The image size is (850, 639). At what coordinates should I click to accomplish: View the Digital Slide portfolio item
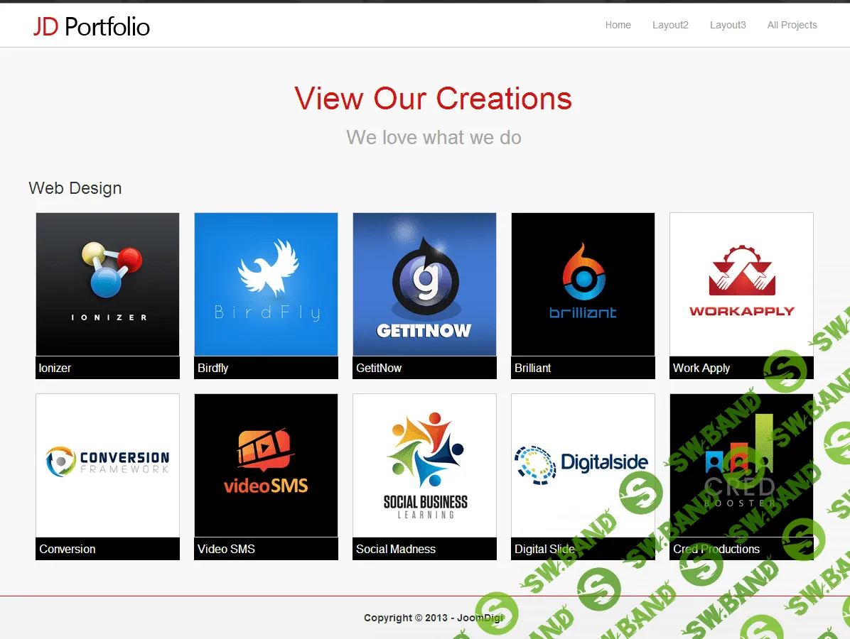click(583, 465)
